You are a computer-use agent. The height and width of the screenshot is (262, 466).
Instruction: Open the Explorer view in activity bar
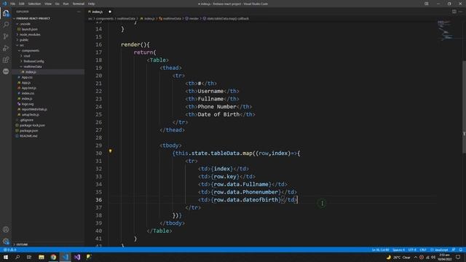6,13
